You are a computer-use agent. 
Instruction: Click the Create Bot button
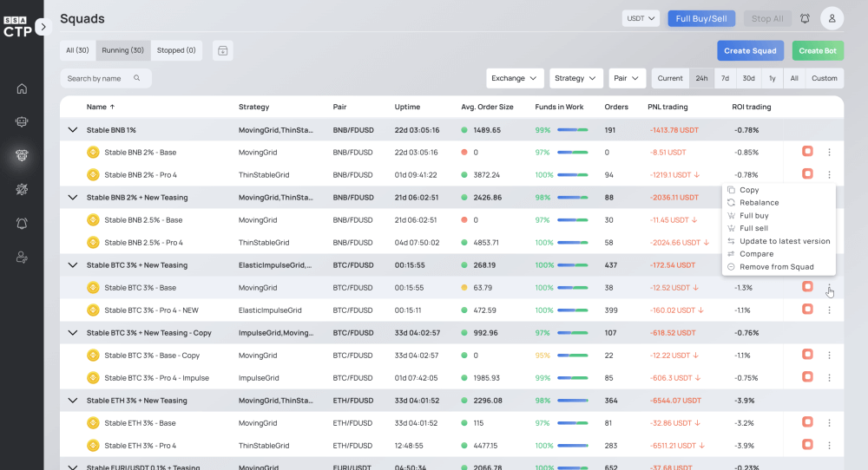pyautogui.click(x=818, y=50)
